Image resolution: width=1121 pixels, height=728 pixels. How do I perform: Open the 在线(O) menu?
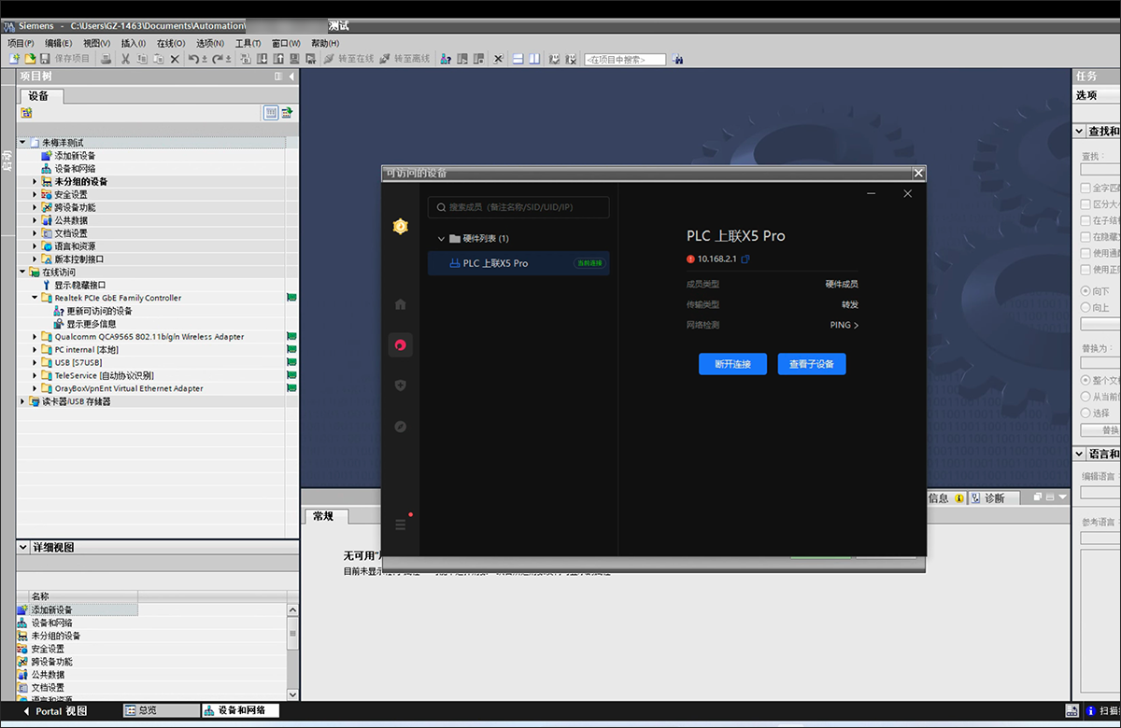pos(170,43)
